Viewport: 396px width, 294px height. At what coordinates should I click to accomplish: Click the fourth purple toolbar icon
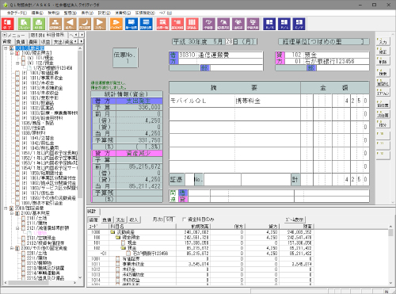click(253, 24)
